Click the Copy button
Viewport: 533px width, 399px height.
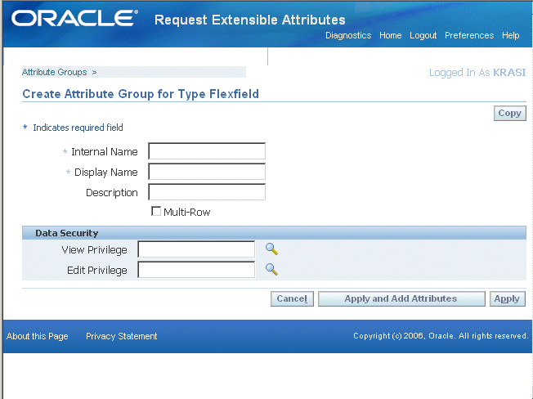(509, 113)
